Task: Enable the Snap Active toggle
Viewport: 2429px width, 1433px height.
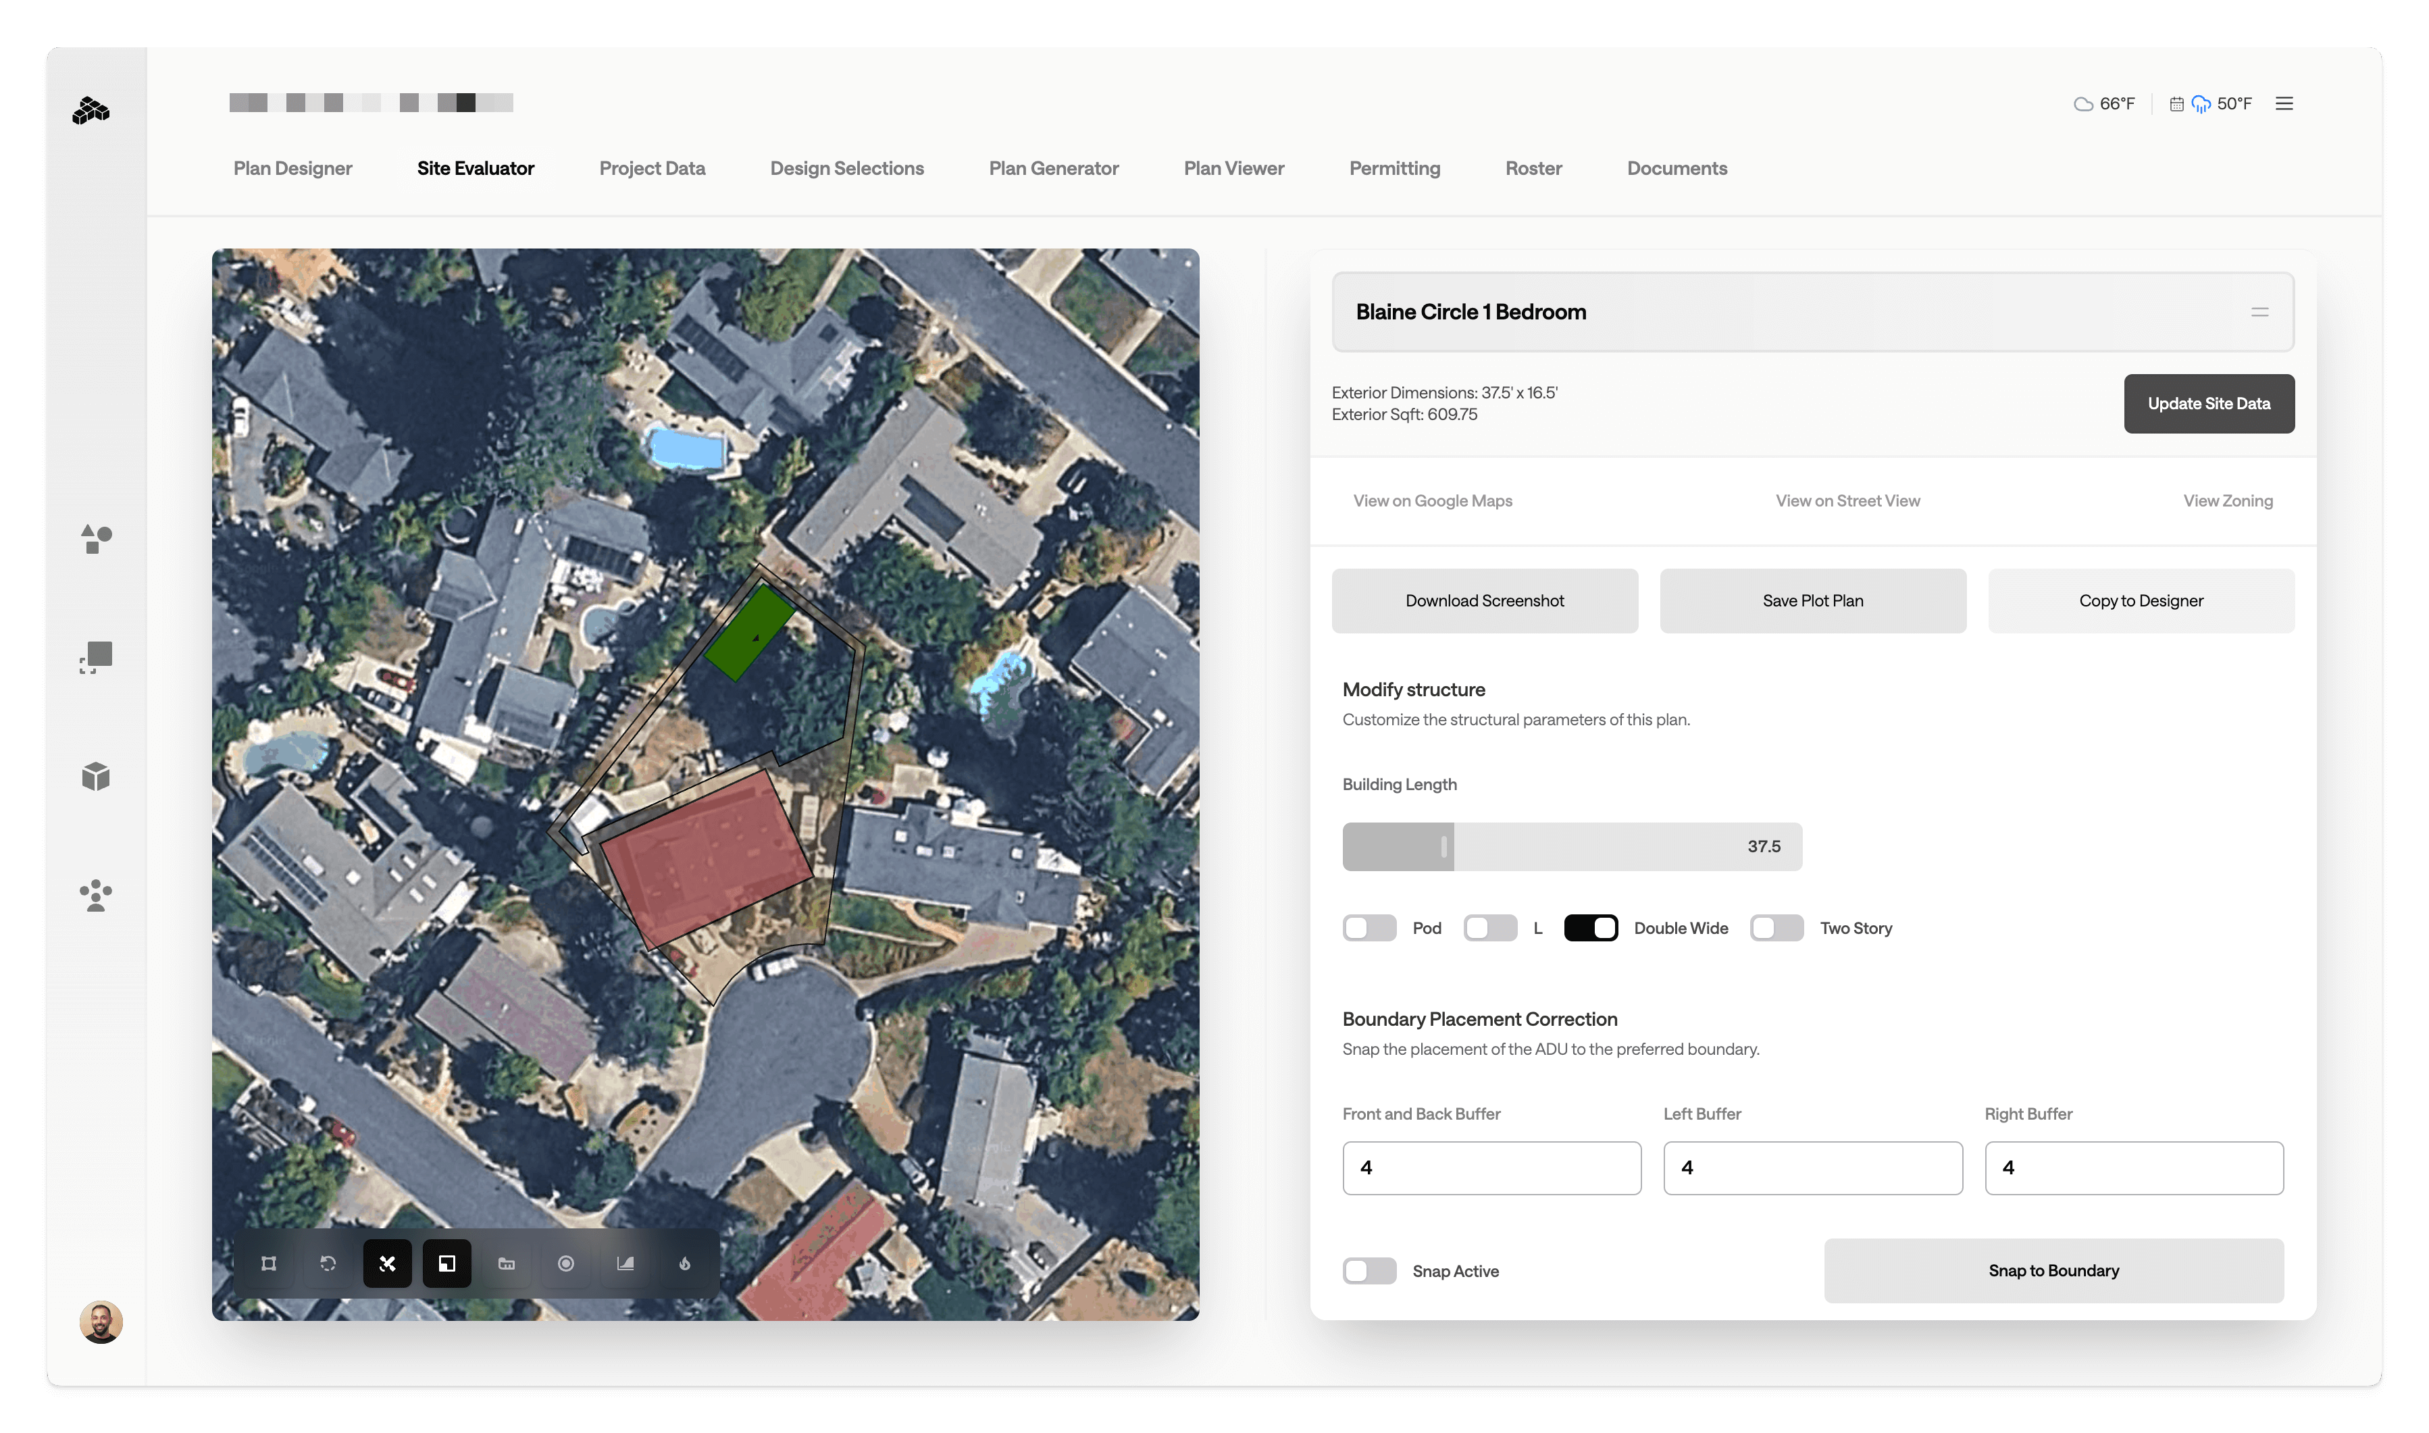Action: 1369,1271
